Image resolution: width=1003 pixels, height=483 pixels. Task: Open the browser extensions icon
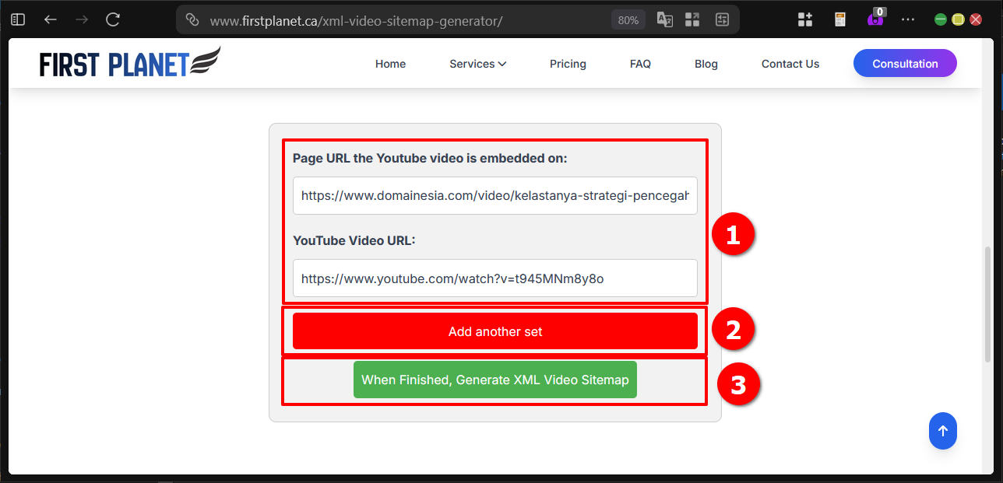pyautogui.click(x=804, y=19)
